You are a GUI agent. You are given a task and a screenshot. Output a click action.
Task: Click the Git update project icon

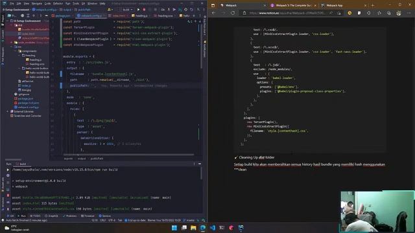click(x=169, y=10)
